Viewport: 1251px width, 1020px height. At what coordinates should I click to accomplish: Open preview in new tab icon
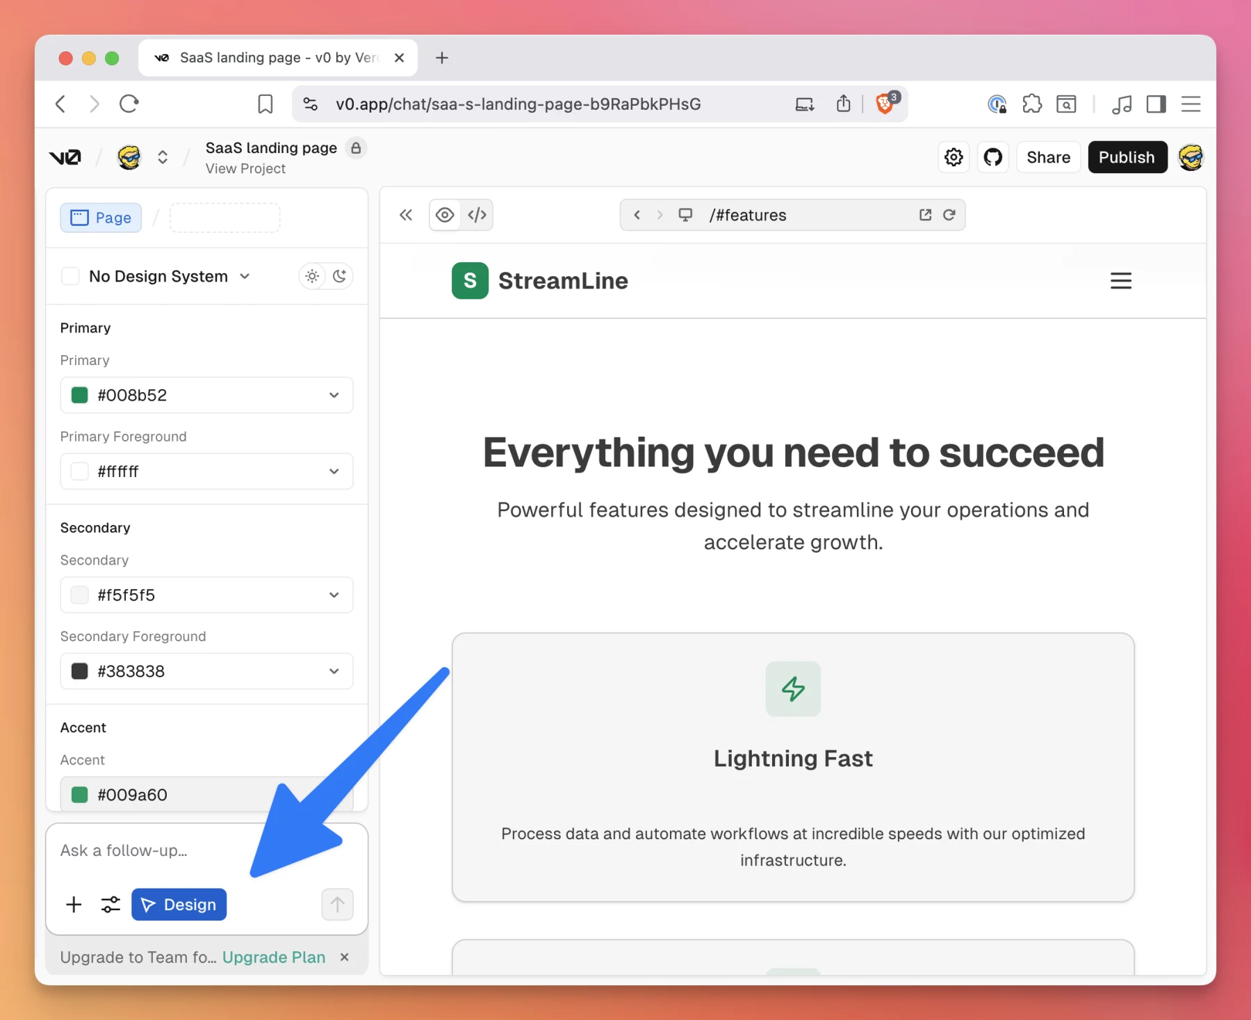(x=925, y=215)
